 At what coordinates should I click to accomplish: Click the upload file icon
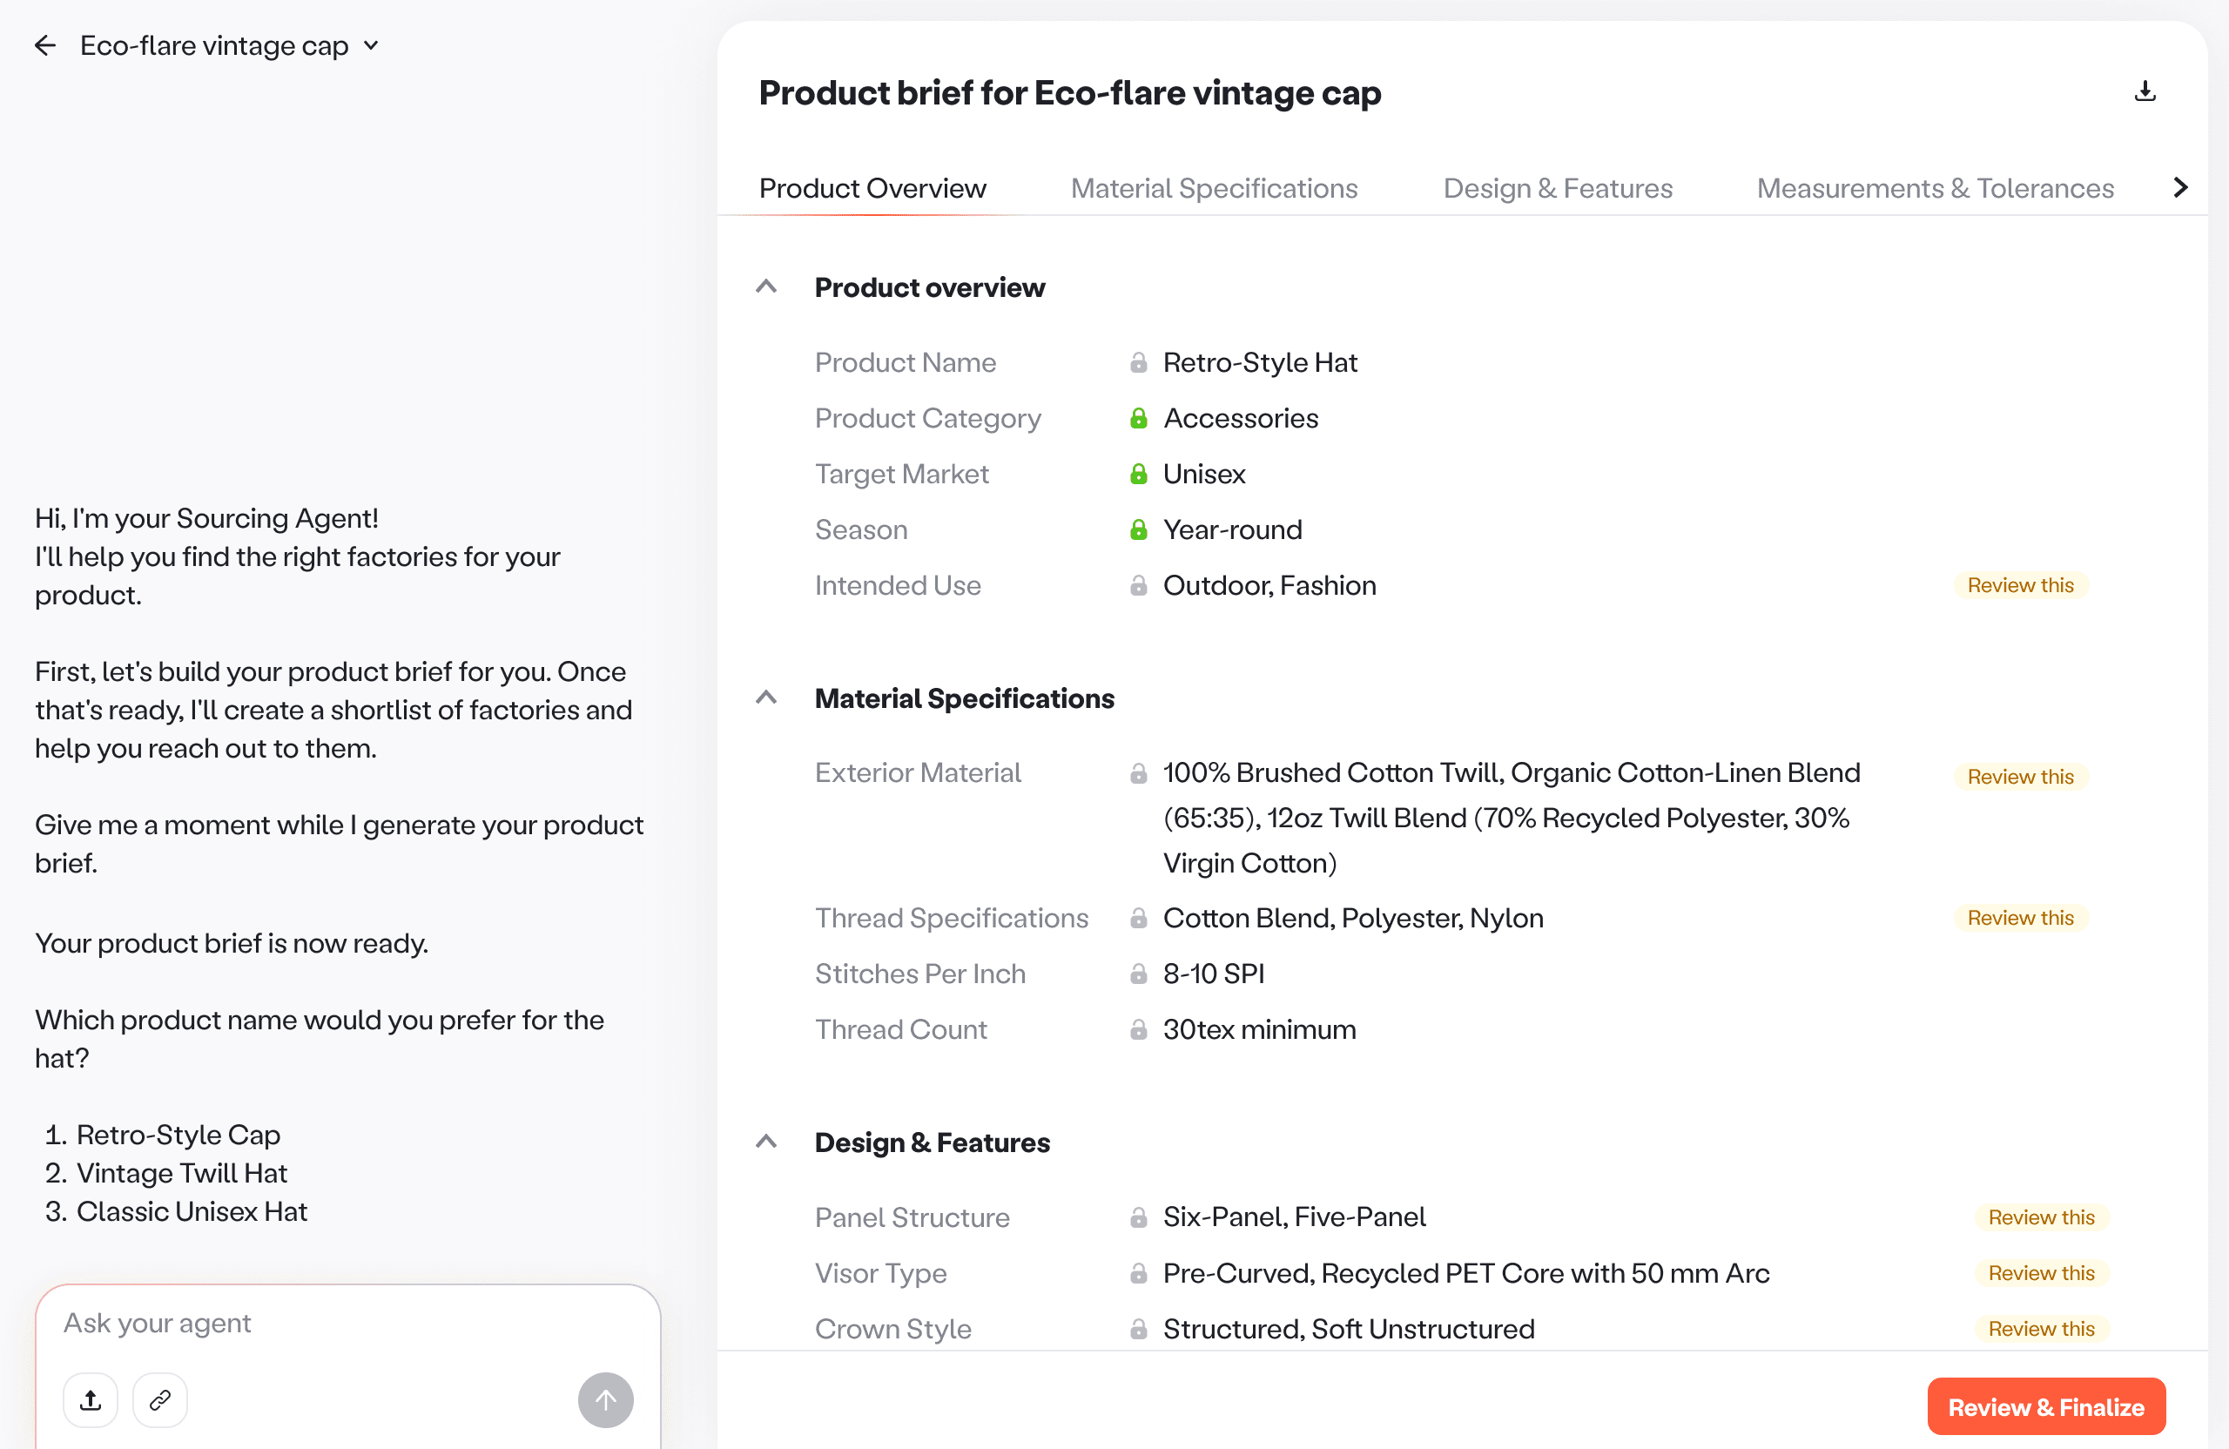coord(91,1400)
